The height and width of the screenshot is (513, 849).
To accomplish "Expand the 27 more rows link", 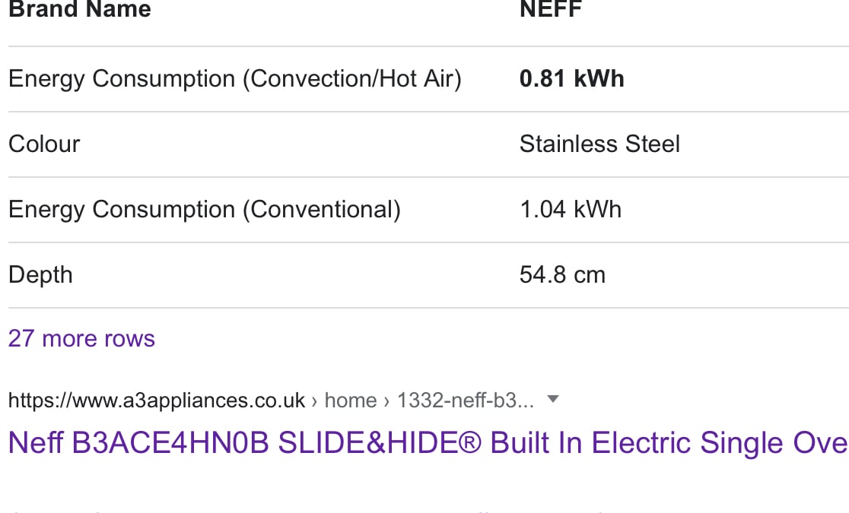I will point(81,339).
